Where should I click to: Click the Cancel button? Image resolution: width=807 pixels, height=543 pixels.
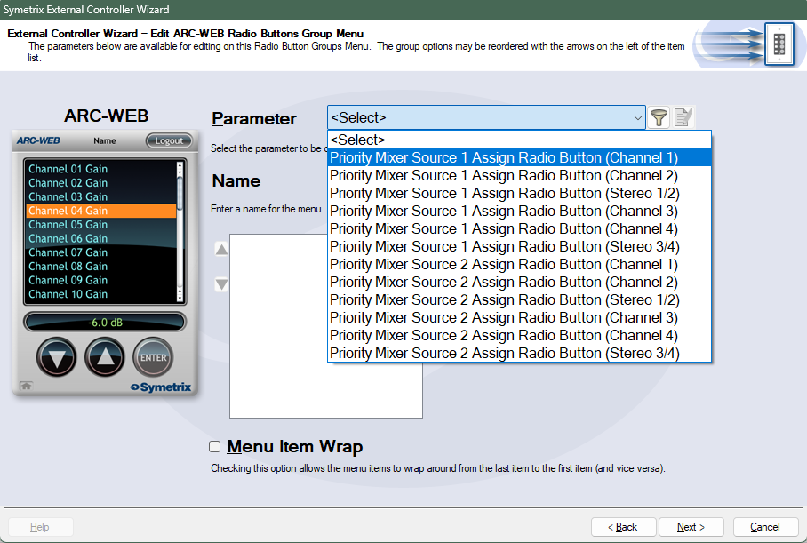[x=764, y=527]
